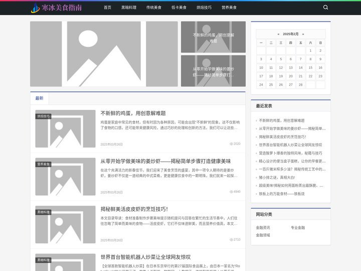
Task: Open the search icon in header
Action: click(x=325, y=8)
